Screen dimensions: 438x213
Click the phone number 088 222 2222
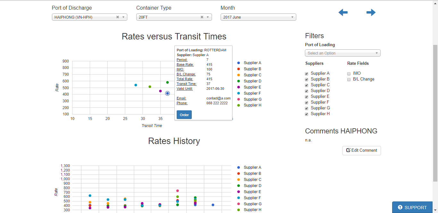coord(217,103)
